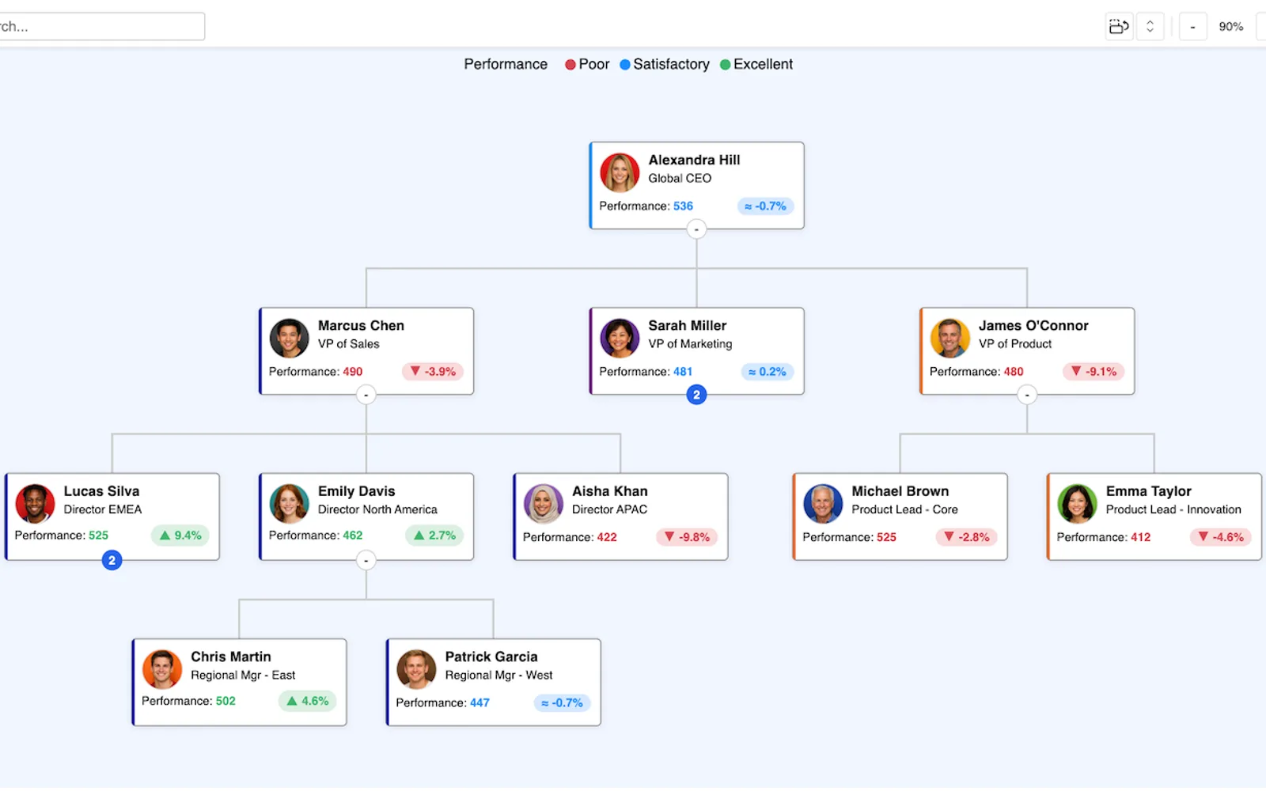Image resolution: width=1266 pixels, height=791 pixels.
Task: Click James O'Connor's avatar
Action: (x=949, y=338)
